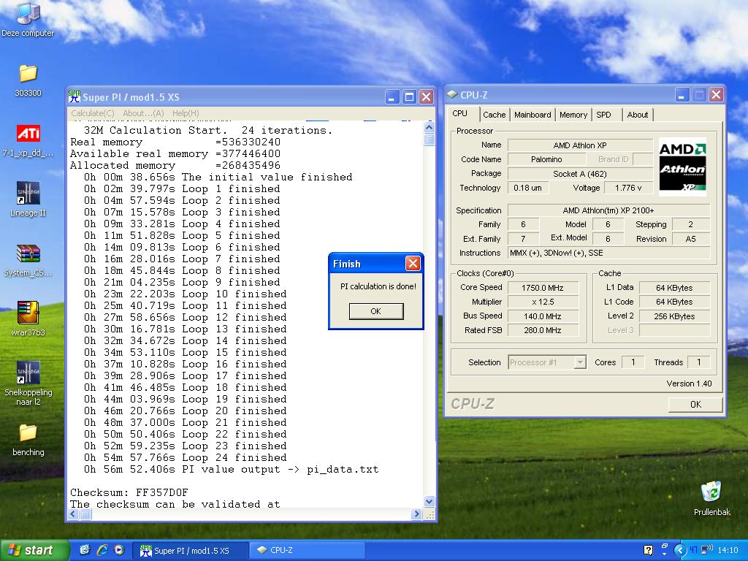Click the Checksum: FF357D0F line
Screen dimensions: 748x561
[129, 492]
